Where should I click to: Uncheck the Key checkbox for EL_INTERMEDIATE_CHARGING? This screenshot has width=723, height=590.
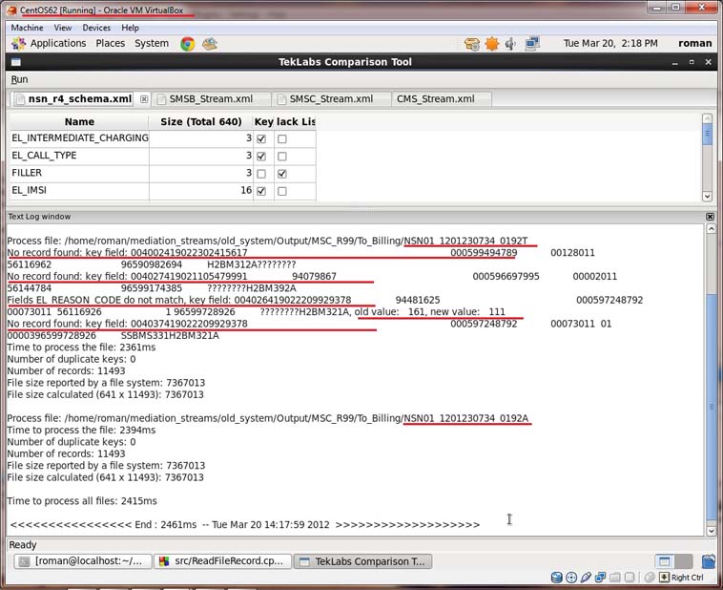pos(261,138)
